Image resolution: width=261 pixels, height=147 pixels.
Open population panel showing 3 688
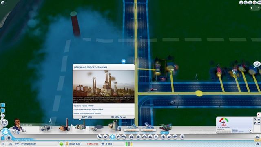[107, 144]
